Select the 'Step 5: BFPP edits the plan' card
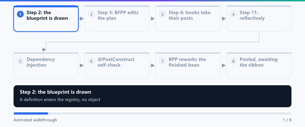The height and width of the screenshot is (127, 305). 117,19
